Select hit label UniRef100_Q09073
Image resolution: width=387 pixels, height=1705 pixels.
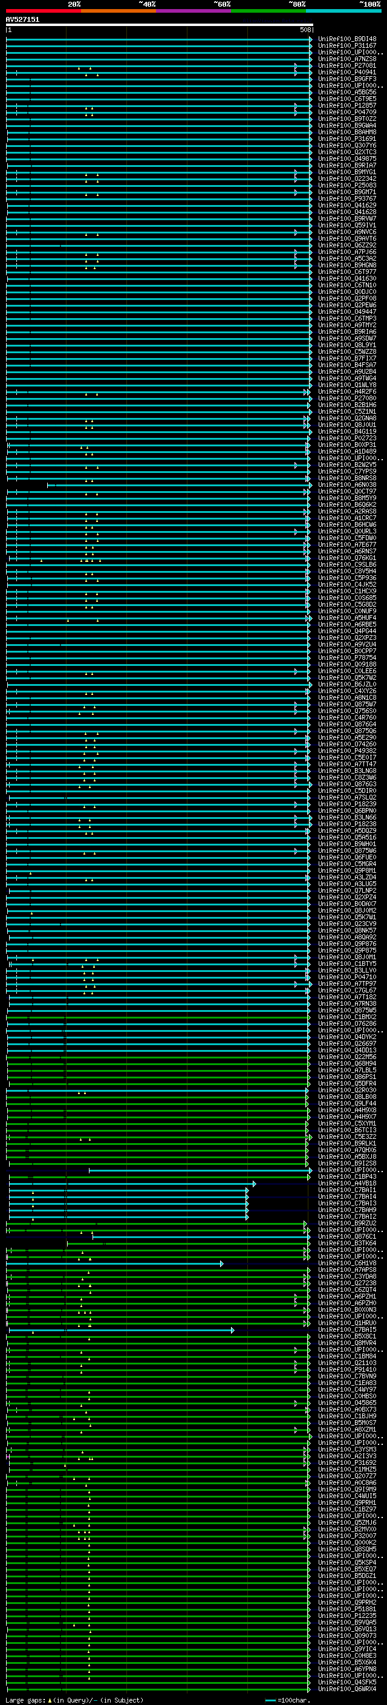click(x=347, y=1635)
